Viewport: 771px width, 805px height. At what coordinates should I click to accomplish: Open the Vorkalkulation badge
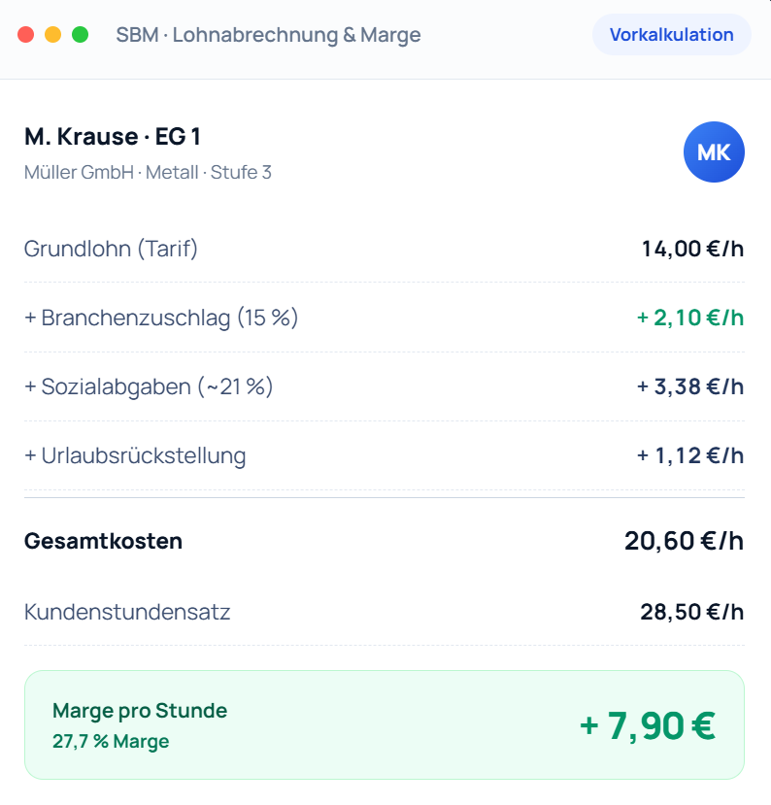[671, 34]
